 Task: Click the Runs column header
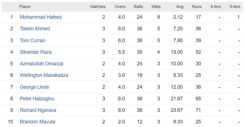[x=197, y=6]
